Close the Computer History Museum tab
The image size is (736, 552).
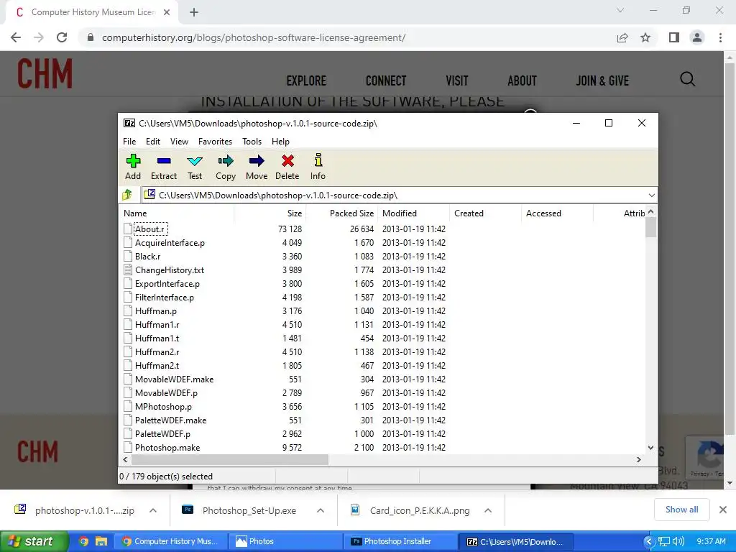(x=167, y=12)
